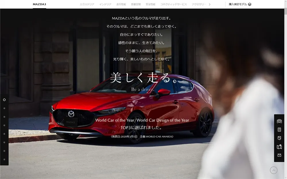Select the second section indicator dot
The width and height of the screenshot is (287, 179).
tap(4, 108)
